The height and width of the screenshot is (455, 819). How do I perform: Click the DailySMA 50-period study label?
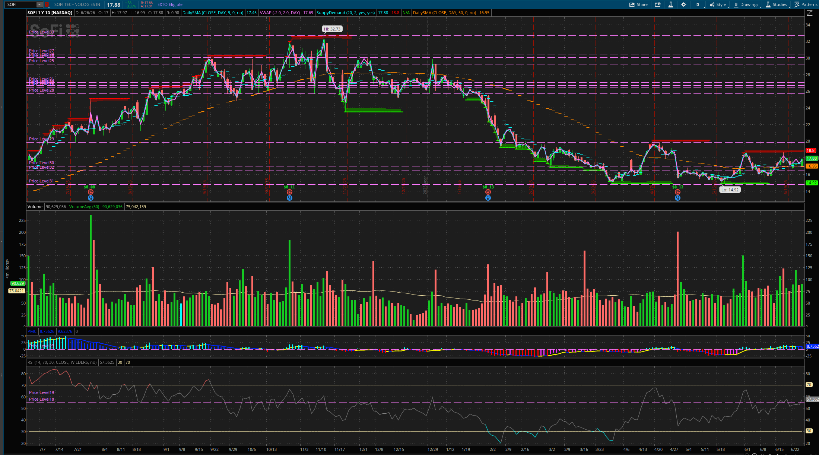[445, 13]
